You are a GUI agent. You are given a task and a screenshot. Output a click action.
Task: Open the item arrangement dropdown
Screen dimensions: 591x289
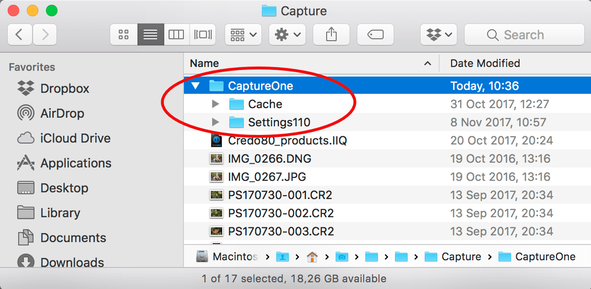tap(243, 34)
